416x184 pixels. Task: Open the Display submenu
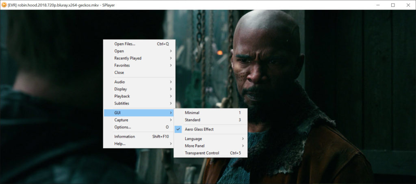pyautogui.click(x=139, y=89)
